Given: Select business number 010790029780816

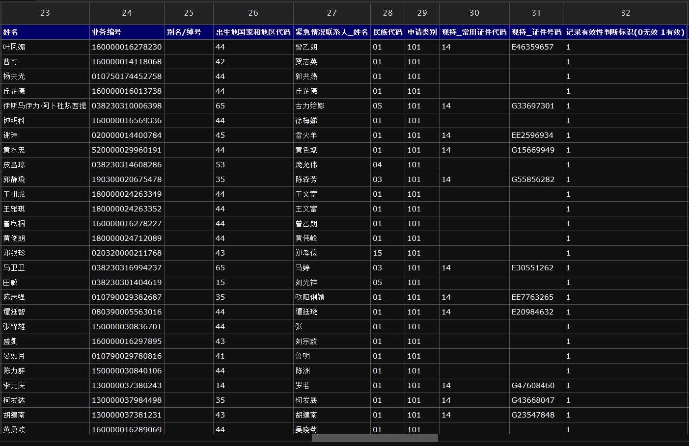Looking at the screenshot, I should click(127, 356).
